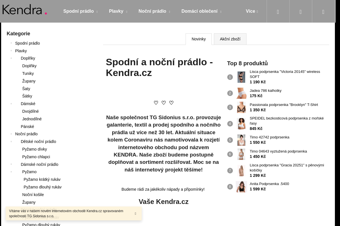Open the Timo 04643 vyztužená podprsenka thumbnail

point(241,154)
